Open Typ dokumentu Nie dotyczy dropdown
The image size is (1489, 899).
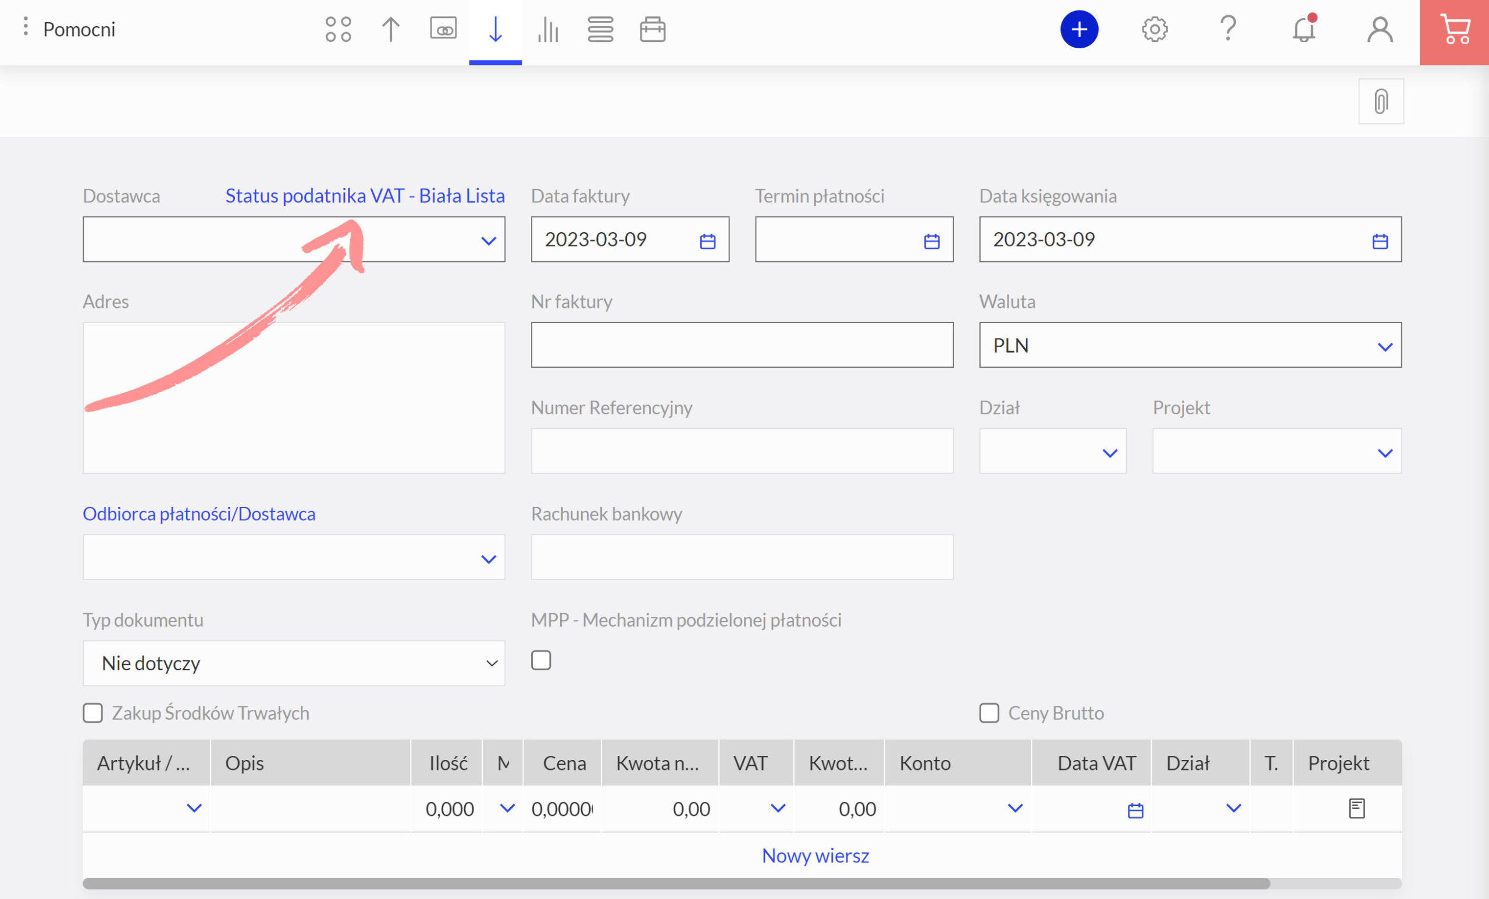click(294, 663)
